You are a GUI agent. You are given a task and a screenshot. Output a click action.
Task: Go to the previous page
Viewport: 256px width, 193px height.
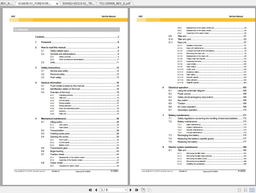pos(96,190)
